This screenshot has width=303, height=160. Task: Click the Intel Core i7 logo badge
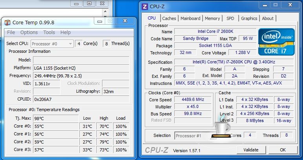click(276, 42)
